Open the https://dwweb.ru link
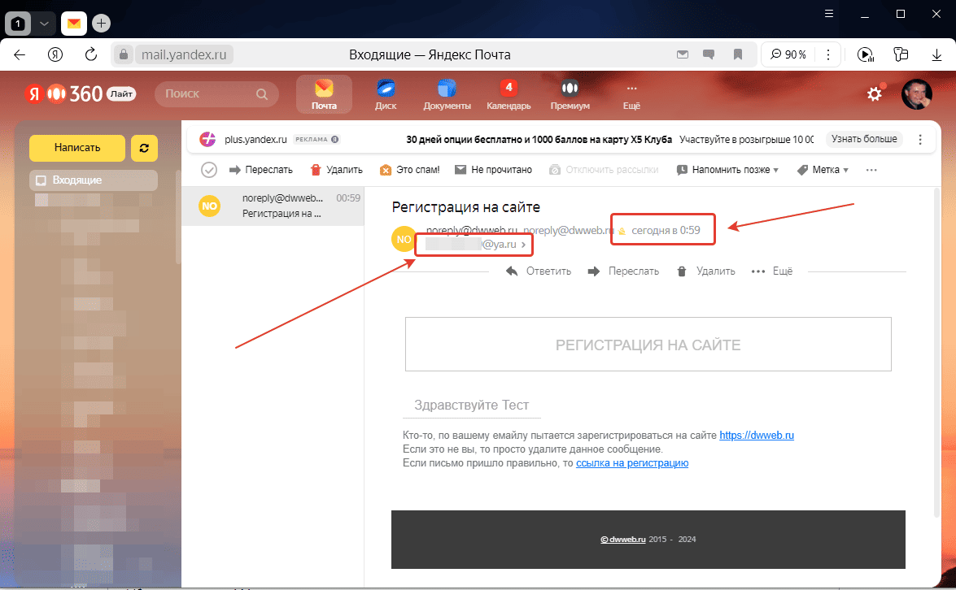Viewport: 956px width, 590px height. click(x=757, y=436)
